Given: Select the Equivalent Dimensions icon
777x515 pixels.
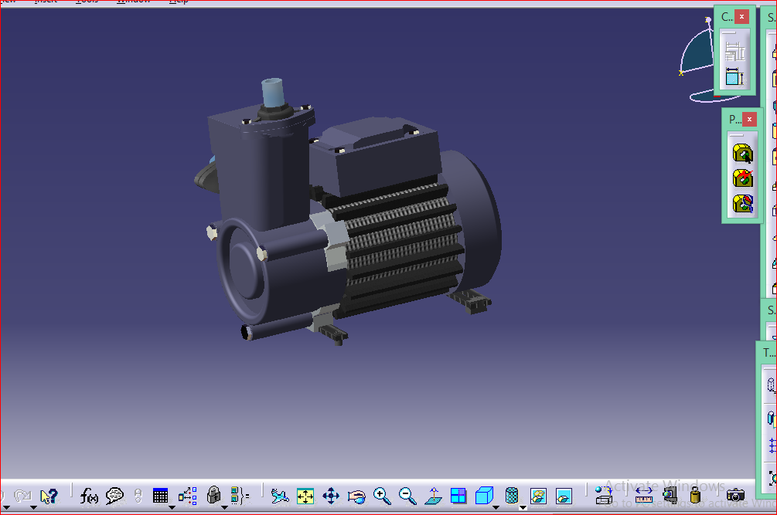Looking at the screenshot, I should 240,496.
